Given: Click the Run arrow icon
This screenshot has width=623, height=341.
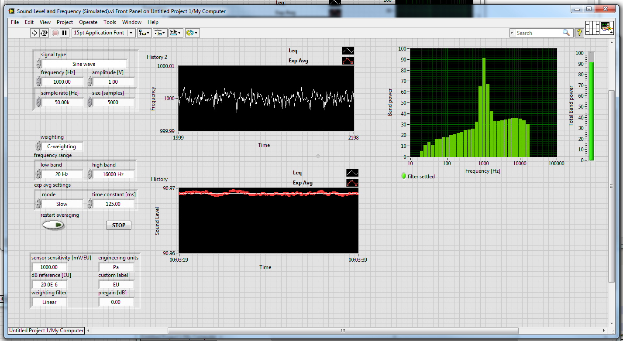Looking at the screenshot, I should (34, 33).
